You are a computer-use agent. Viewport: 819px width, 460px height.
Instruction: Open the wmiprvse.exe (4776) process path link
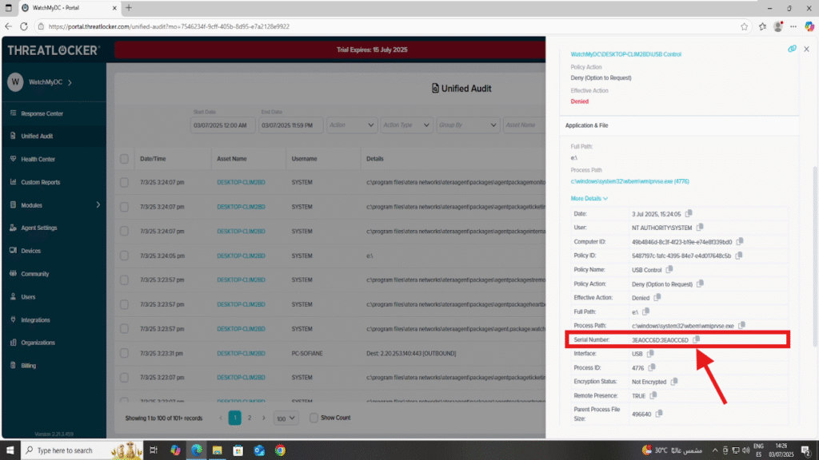click(x=630, y=181)
